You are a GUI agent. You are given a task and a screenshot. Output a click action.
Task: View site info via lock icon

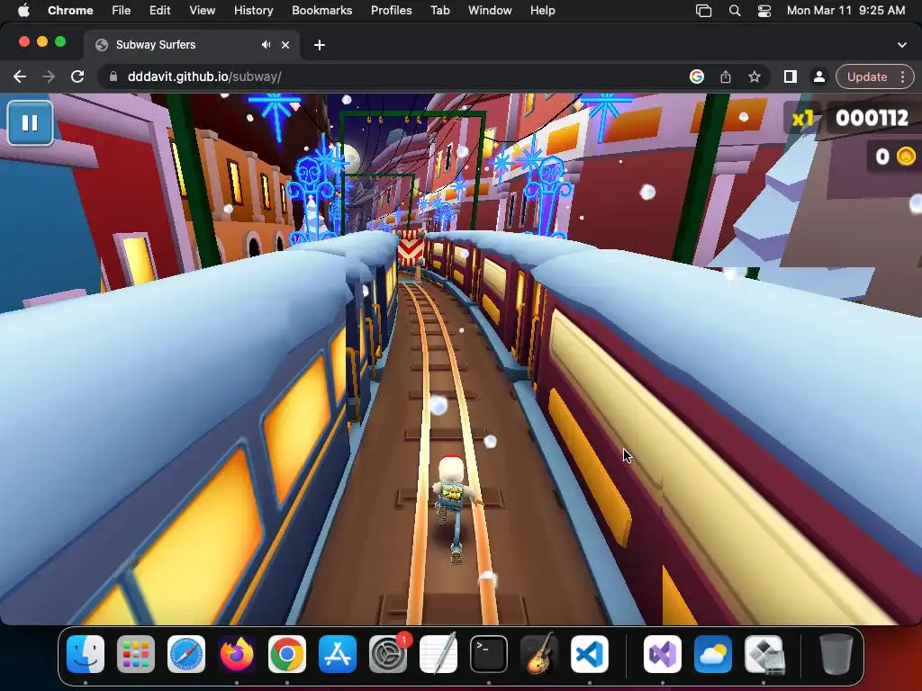(x=113, y=77)
